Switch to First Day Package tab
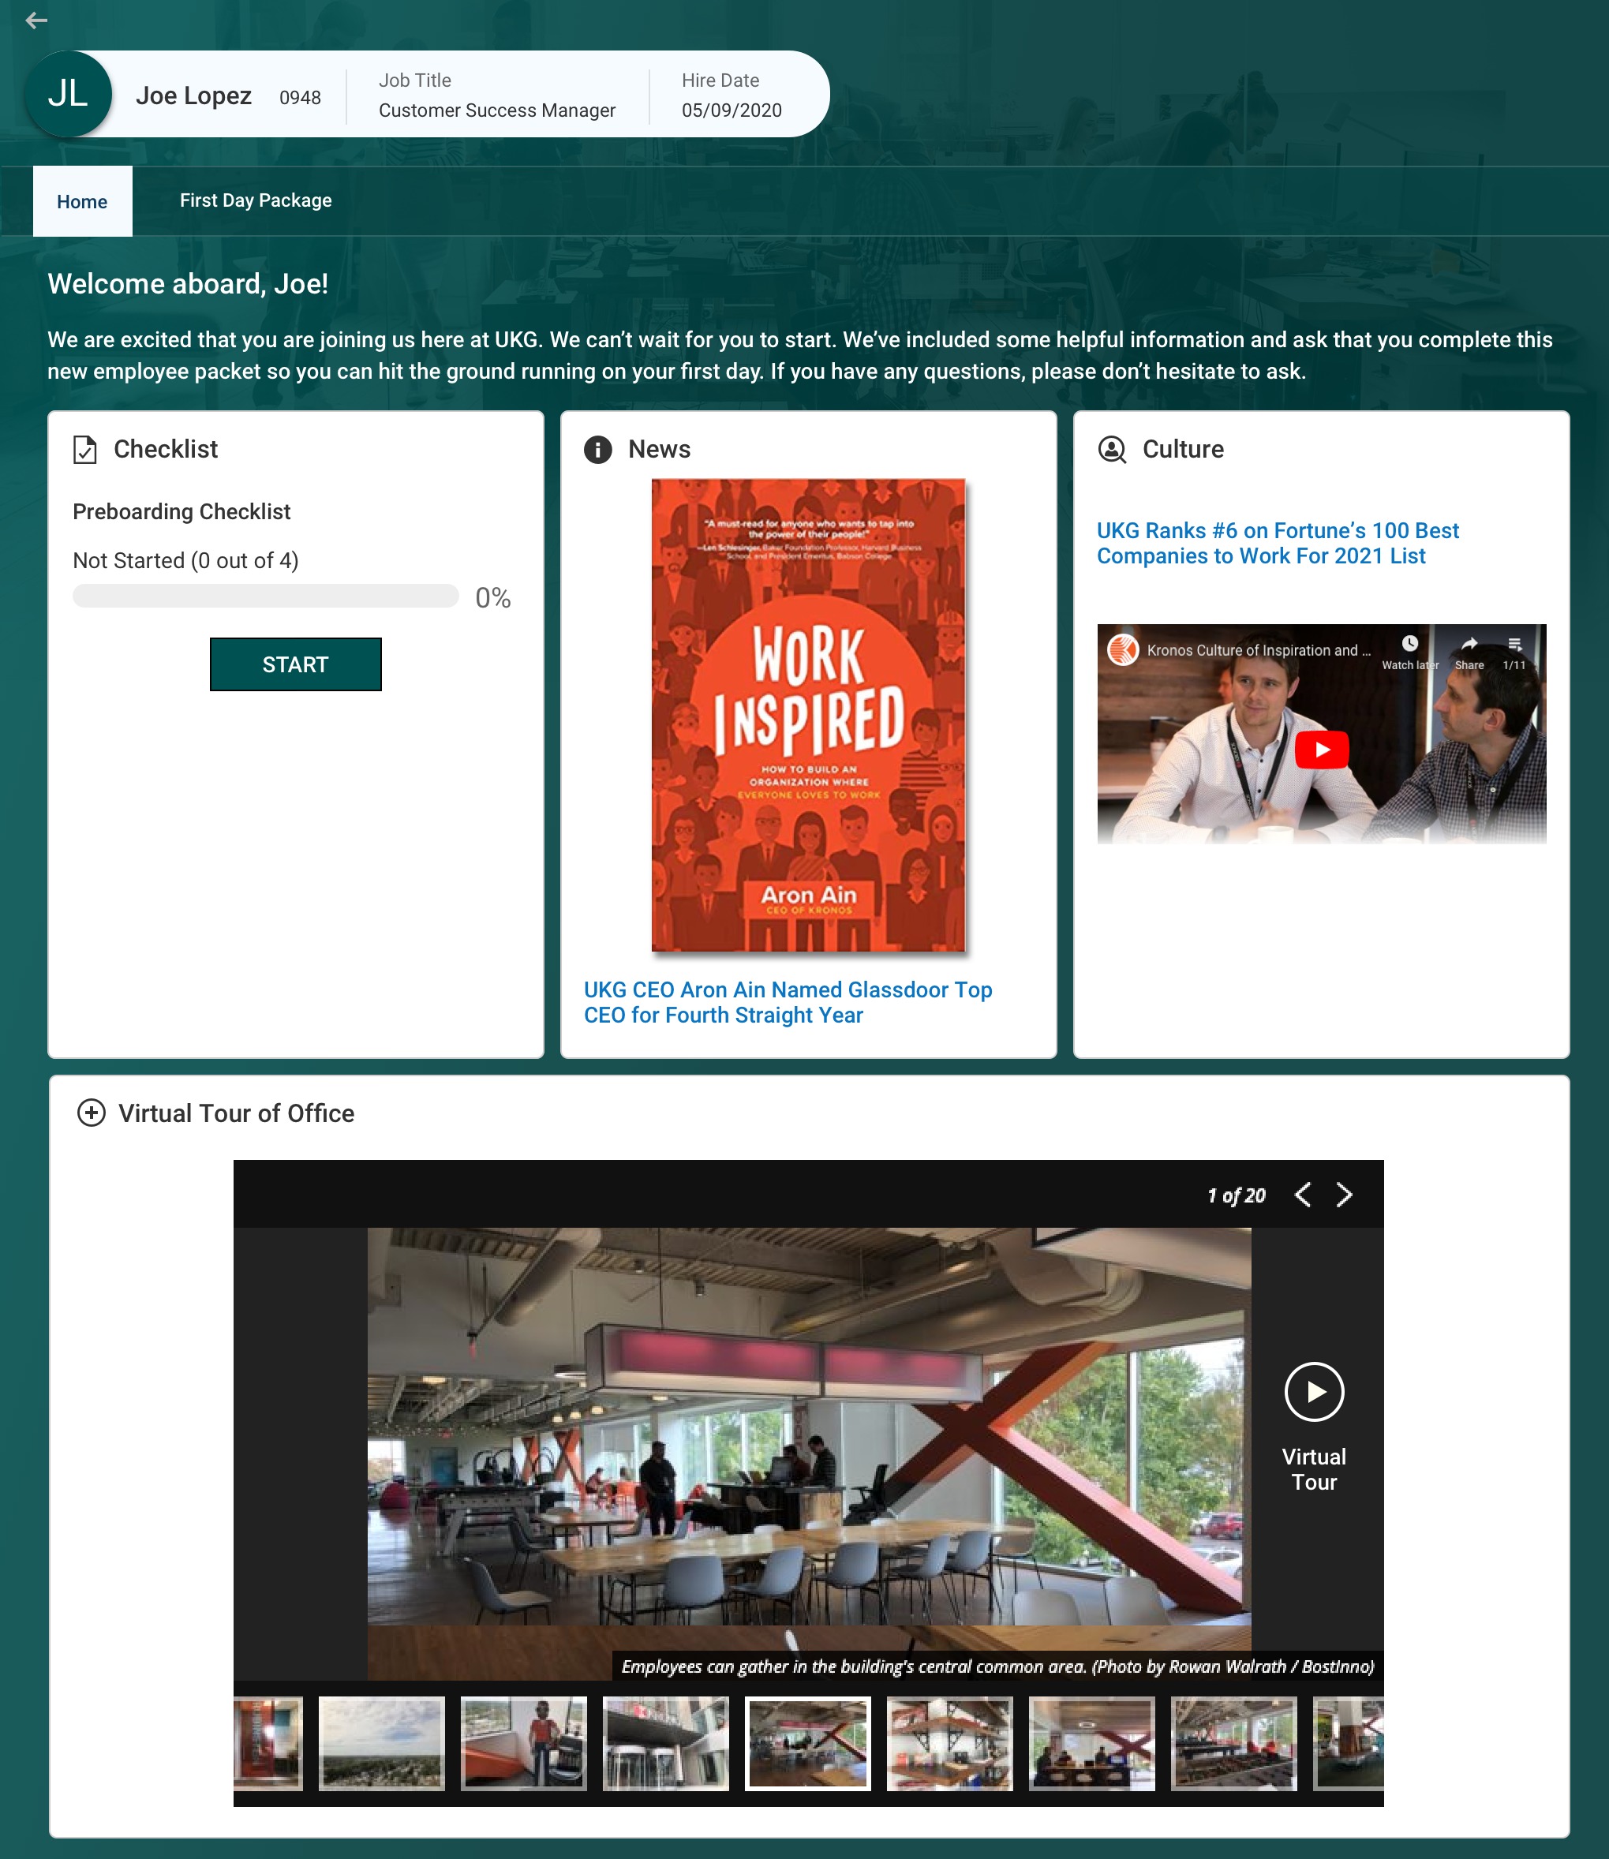The height and width of the screenshot is (1859, 1609). coord(254,200)
